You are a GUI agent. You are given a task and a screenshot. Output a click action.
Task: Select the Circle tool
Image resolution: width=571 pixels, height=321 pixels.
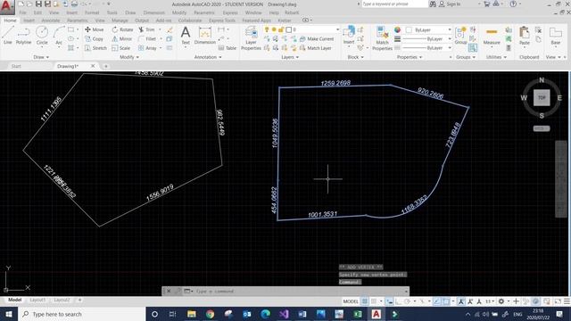[x=42, y=36]
